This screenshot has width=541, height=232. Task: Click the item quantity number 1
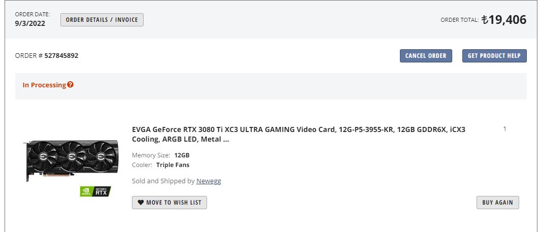coord(505,129)
